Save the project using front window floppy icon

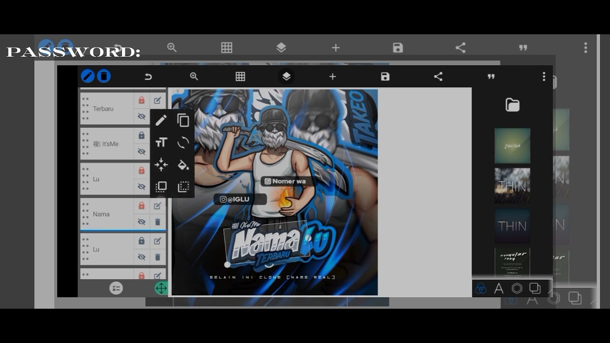pos(385,77)
